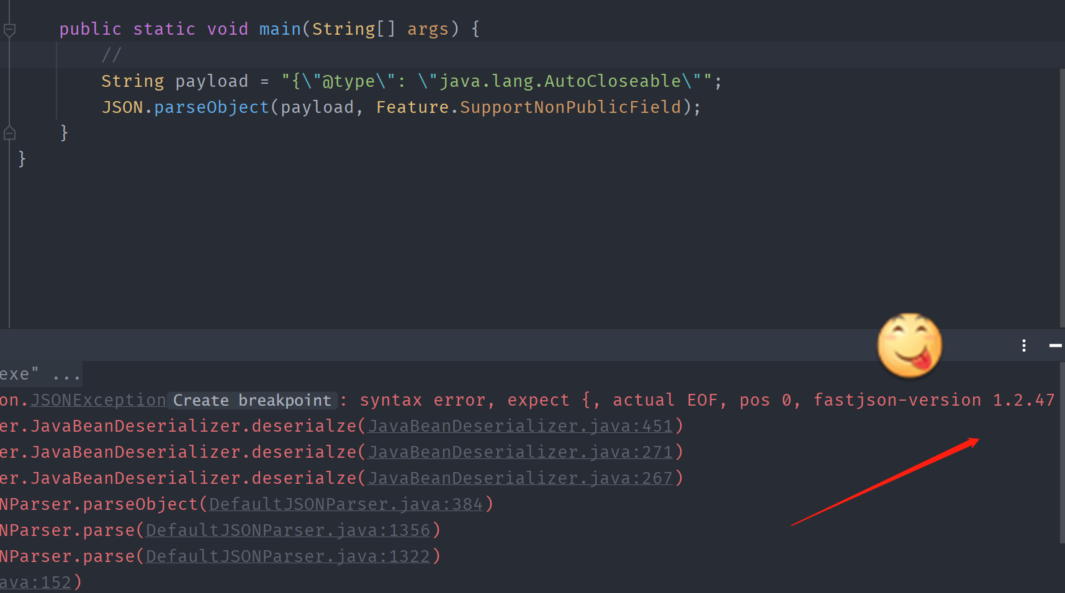Screen dimensions: 1065x593
Task: Click the Create breakpoint button
Action: [x=252, y=400]
